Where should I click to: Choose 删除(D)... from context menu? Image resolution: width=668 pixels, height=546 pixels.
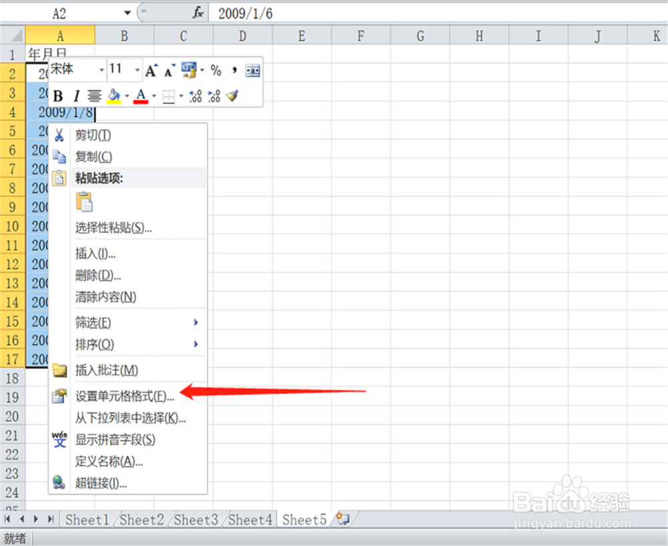[x=128, y=276]
